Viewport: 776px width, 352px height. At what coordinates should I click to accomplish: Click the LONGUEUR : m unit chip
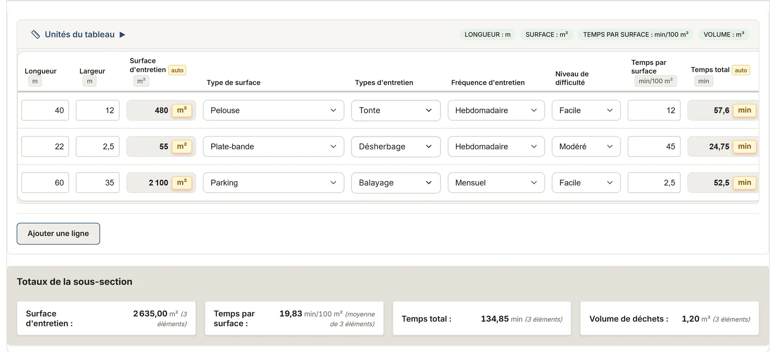click(488, 35)
